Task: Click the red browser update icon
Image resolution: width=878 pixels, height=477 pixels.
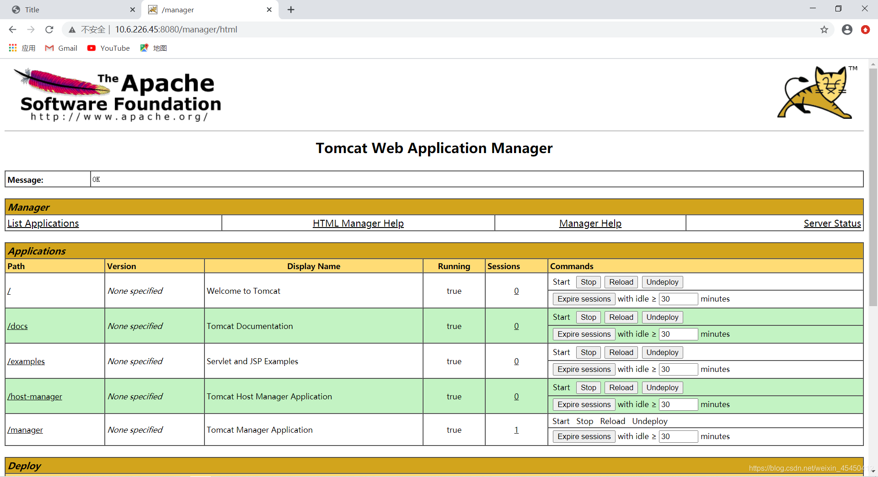Action: (865, 30)
